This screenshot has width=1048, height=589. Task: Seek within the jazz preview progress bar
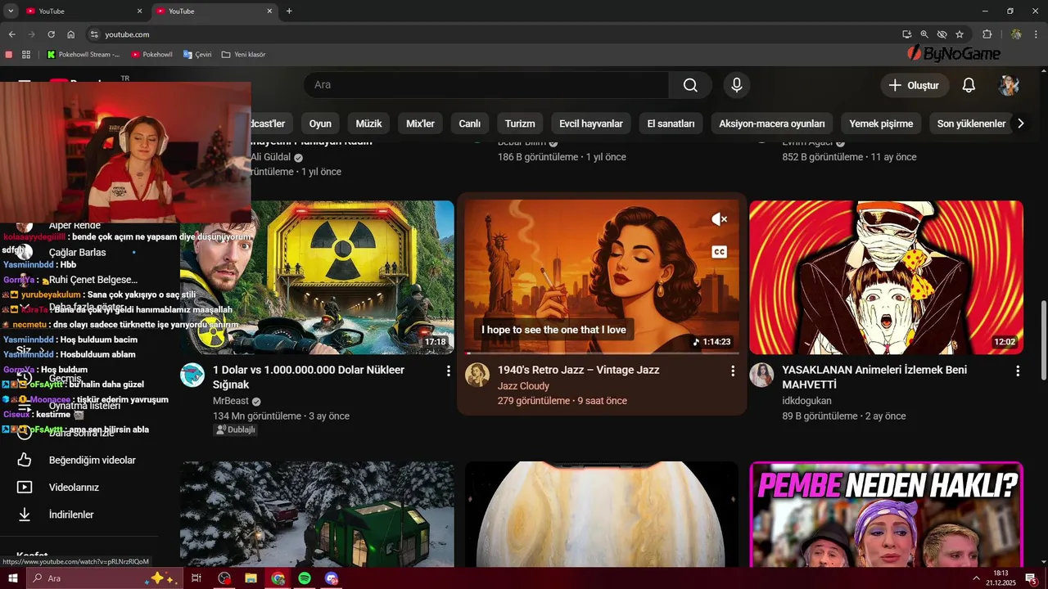602,353
